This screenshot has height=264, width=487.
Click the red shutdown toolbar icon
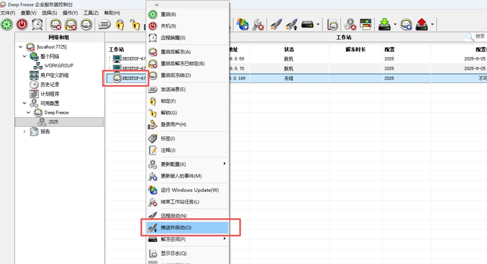click(x=22, y=24)
